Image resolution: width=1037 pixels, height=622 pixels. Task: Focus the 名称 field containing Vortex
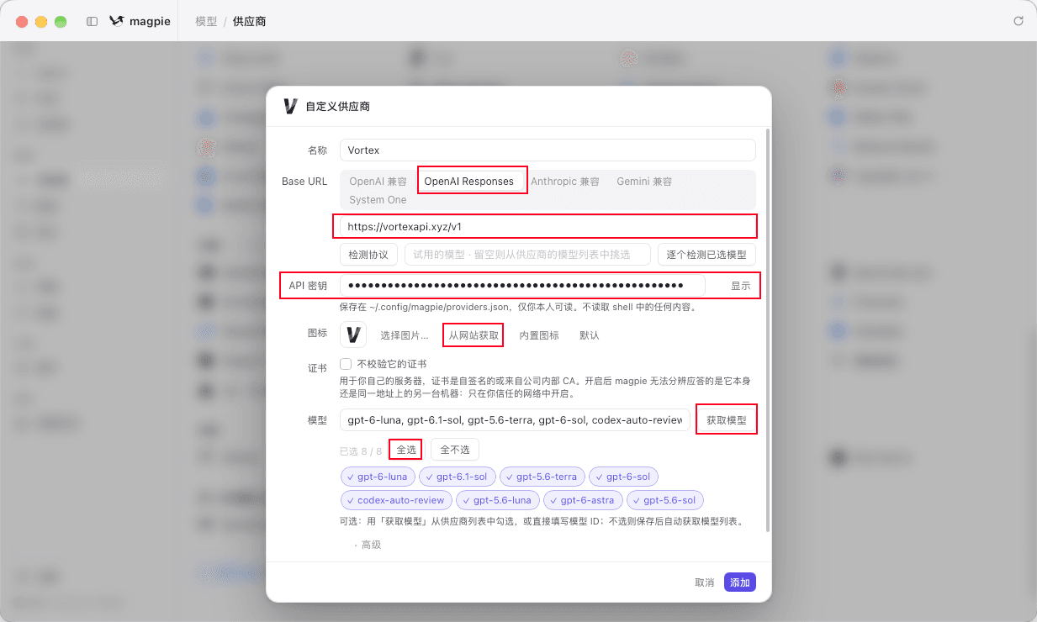click(548, 150)
